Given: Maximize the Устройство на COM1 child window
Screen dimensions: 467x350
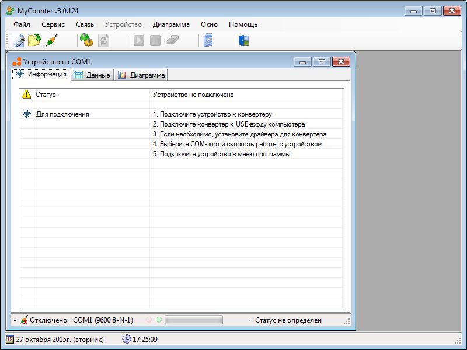Looking at the screenshot, I should click(322, 62).
